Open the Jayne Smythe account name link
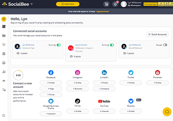Screen dimensions: 173x121 tap(81, 45)
